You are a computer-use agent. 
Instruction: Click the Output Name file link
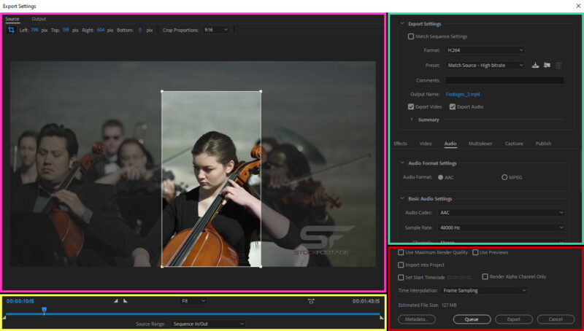[x=463, y=95]
